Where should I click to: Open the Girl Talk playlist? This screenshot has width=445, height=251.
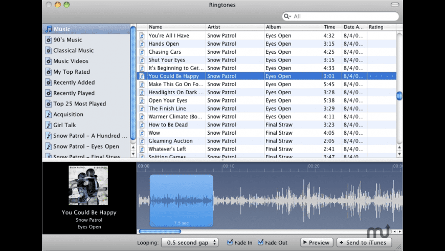[x=64, y=125]
